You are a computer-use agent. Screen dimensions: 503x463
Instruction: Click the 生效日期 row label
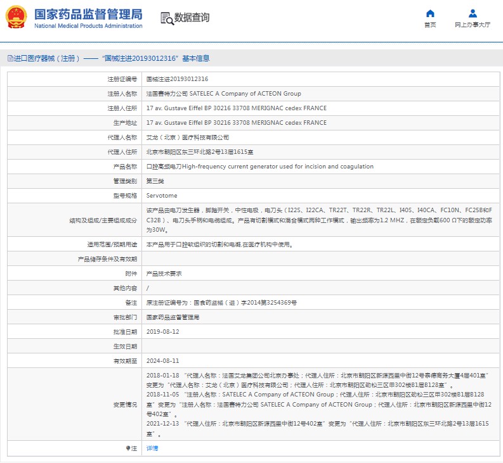coord(125,346)
